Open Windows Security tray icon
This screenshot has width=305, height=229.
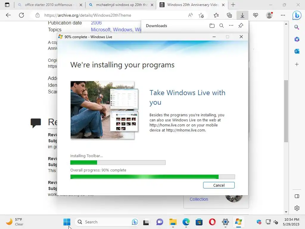pos(259,222)
